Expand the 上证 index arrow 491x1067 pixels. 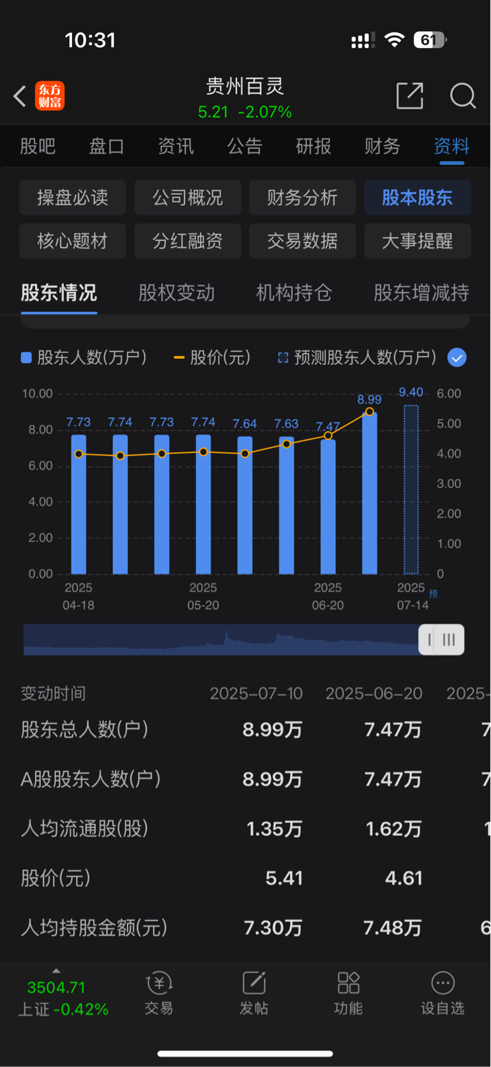56,971
